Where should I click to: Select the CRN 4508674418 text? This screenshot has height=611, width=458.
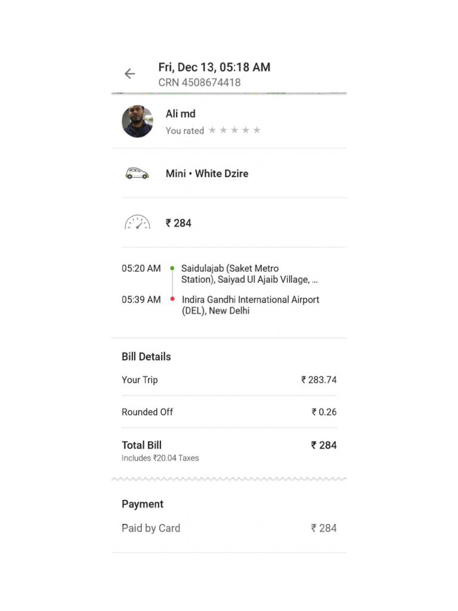pyautogui.click(x=199, y=83)
